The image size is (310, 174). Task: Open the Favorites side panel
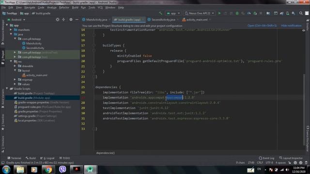pos(3,122)
